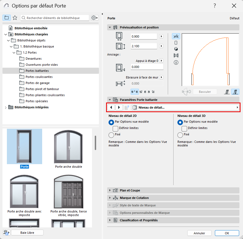The image size is (243, 239).
Task: Expand the Plan et Coupe panel
Action: 130,190
